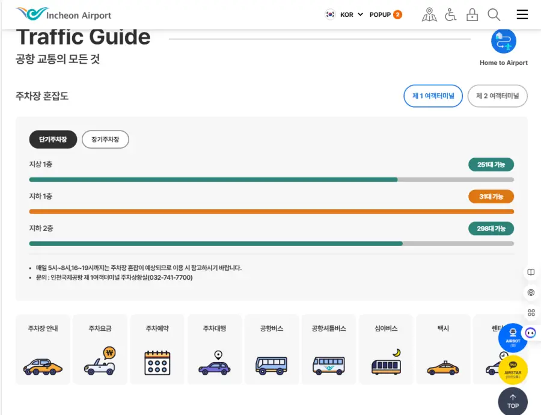Open the 공항버스 card
This screenshot has width=541, height=415.
(272, 349)
